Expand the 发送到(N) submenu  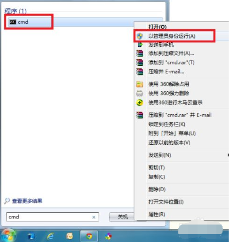click(x=160, y=155)
